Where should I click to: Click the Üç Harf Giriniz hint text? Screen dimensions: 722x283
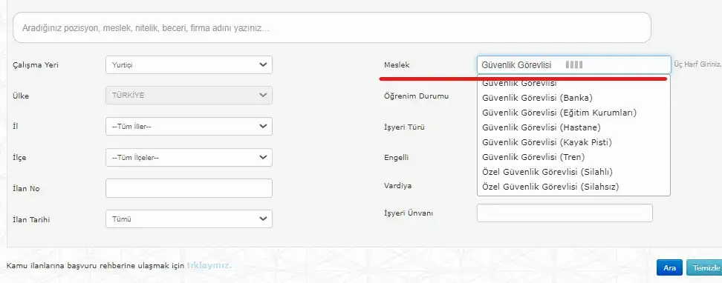click(697, 64)
